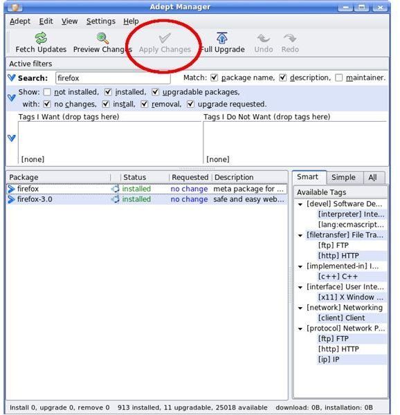Click 'safe and easy web...' description
Screen dimensions: 400x415
coord(248,199)
